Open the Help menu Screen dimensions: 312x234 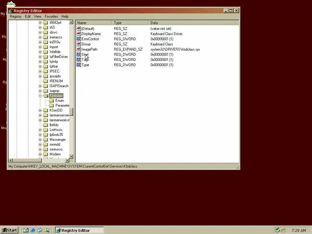click(x=65, y=16)
